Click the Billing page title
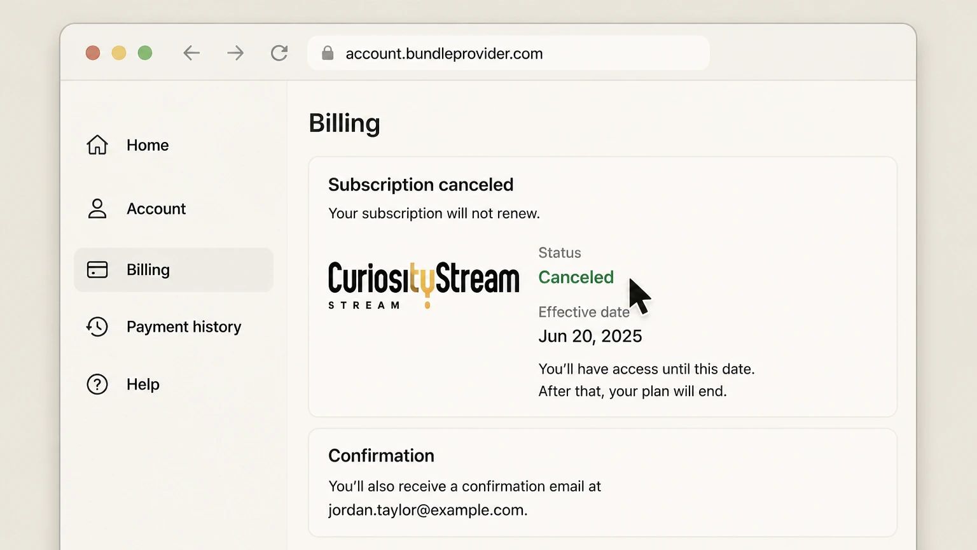The image size is (977, 550). coord(344,123)
